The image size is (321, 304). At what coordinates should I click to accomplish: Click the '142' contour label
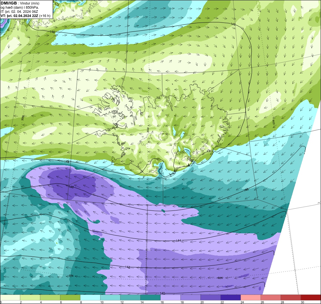point(127,267)
